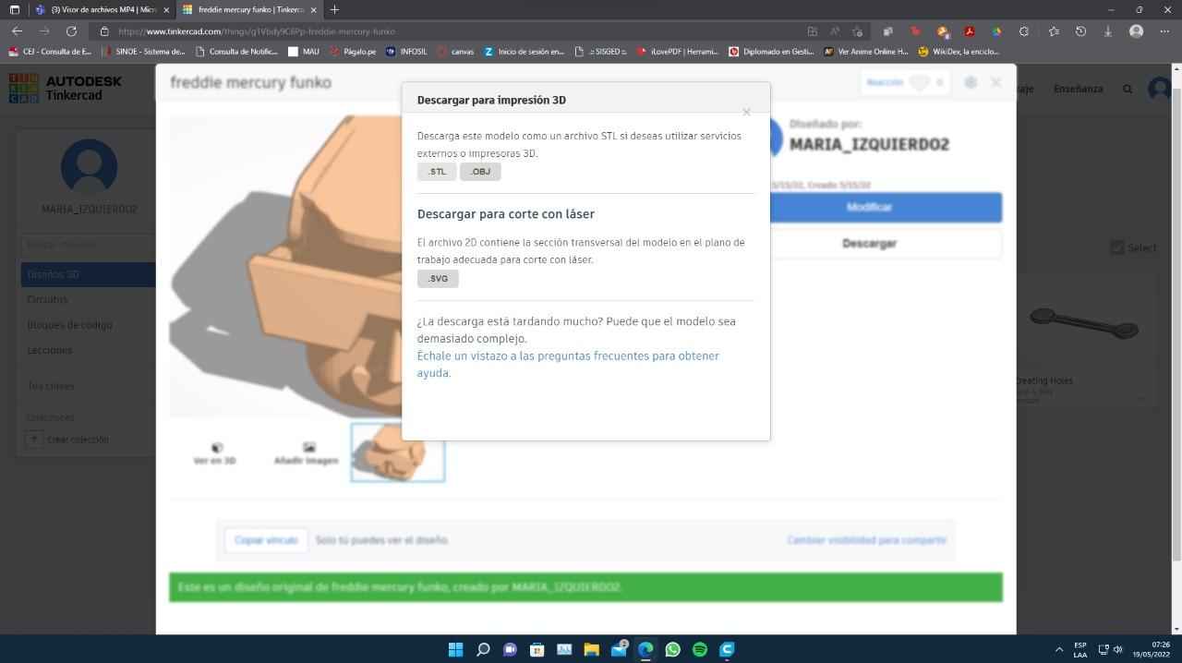The width and height of the screenshot is (1182, 663).
Task: Click the Buscar diseños search field
Action: pos(89,245)
